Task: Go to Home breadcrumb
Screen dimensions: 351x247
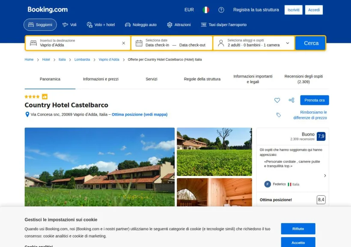Action: 29,60
